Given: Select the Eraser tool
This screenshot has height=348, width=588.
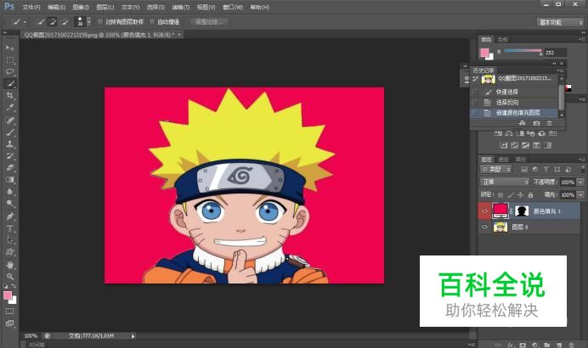Looking at the screenshot, I should (9, 168).
